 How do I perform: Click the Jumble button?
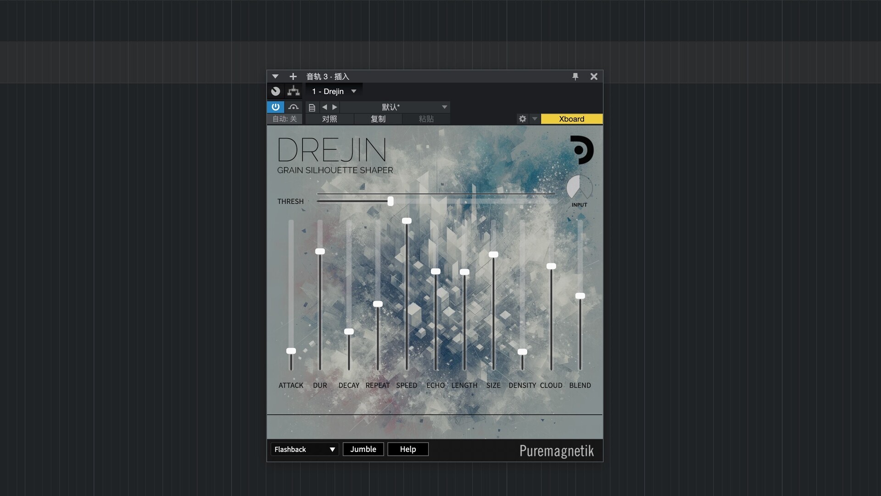pos(363,449)
